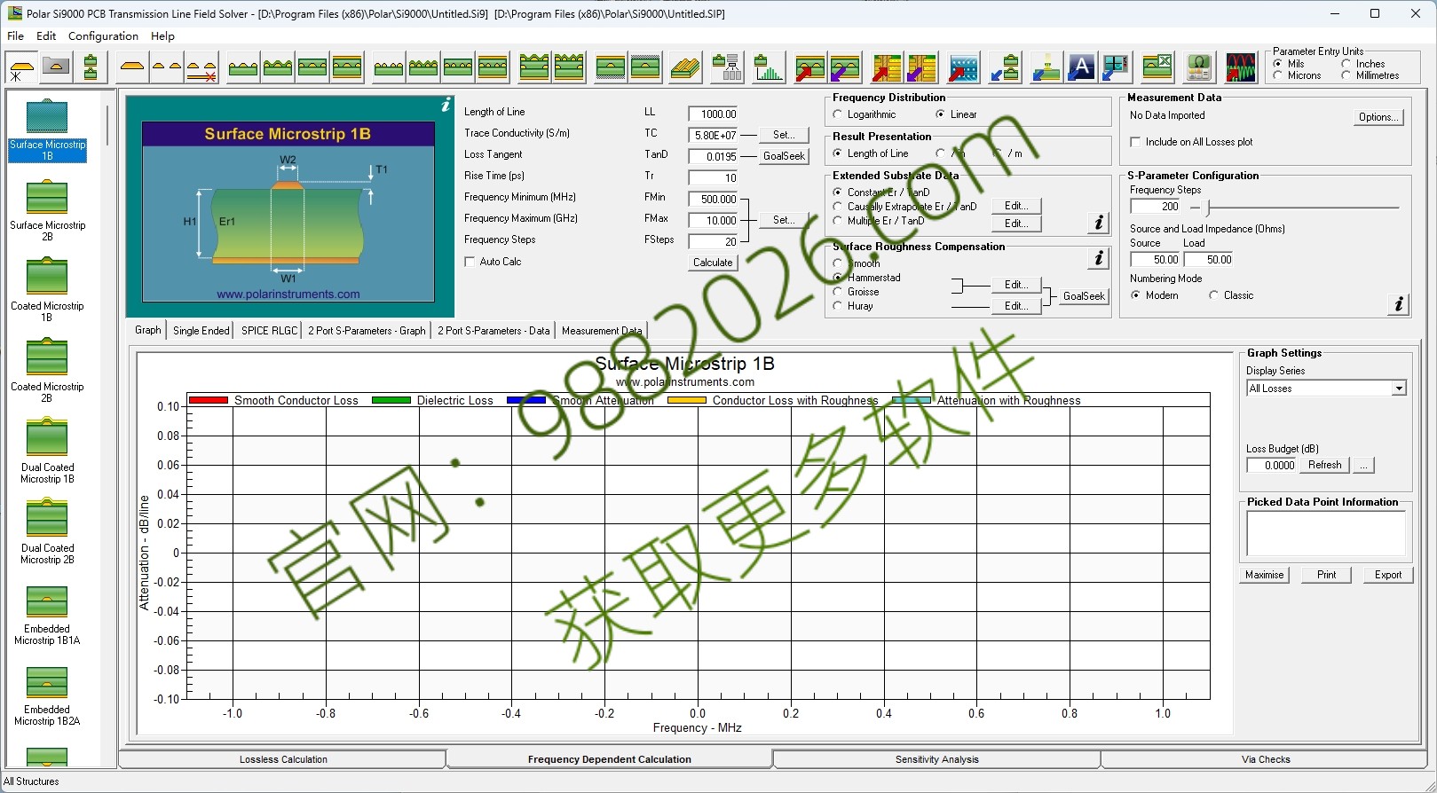Click Set button for Trace Conductivity
1437x793 pixels.
click(x=784, y=135)
